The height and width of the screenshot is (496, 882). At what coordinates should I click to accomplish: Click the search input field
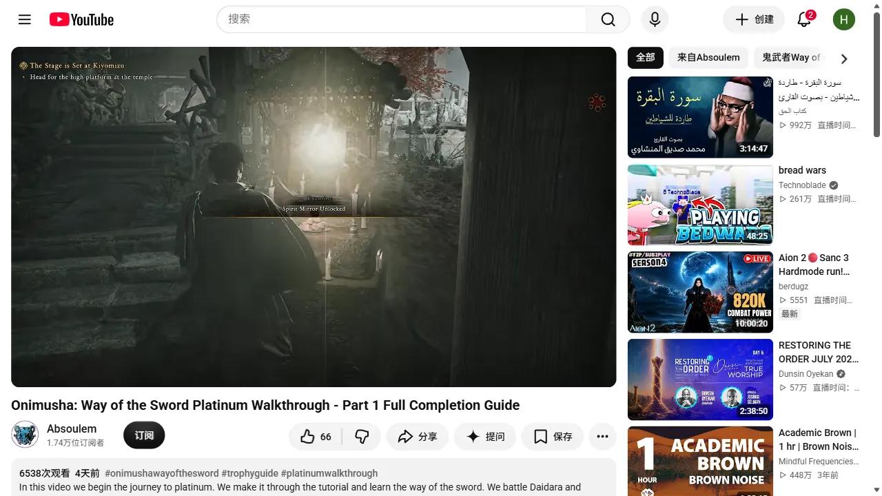[x=402, y=19]
